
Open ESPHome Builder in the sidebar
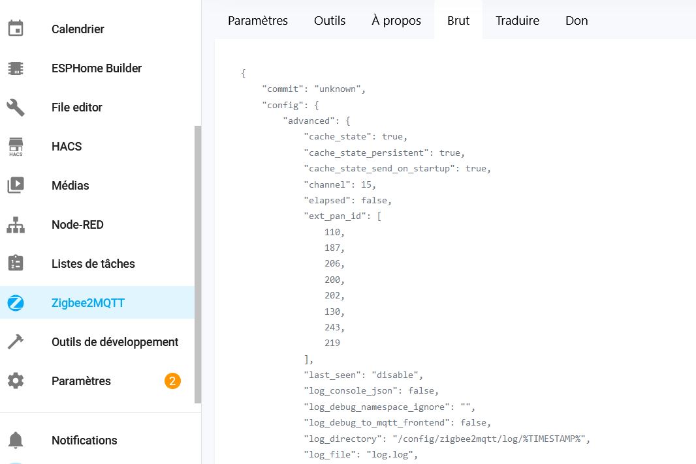97,68
